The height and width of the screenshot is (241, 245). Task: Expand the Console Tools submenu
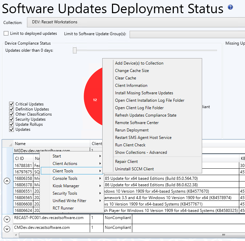[72, 178]
